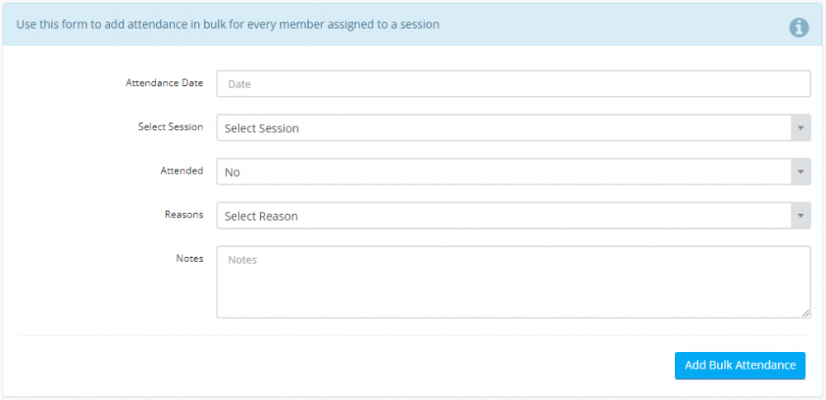This screenshot has width=826, height=400.
Task: Click the divider line above Add Bulk Attendance
Action: tap(413, 336)
